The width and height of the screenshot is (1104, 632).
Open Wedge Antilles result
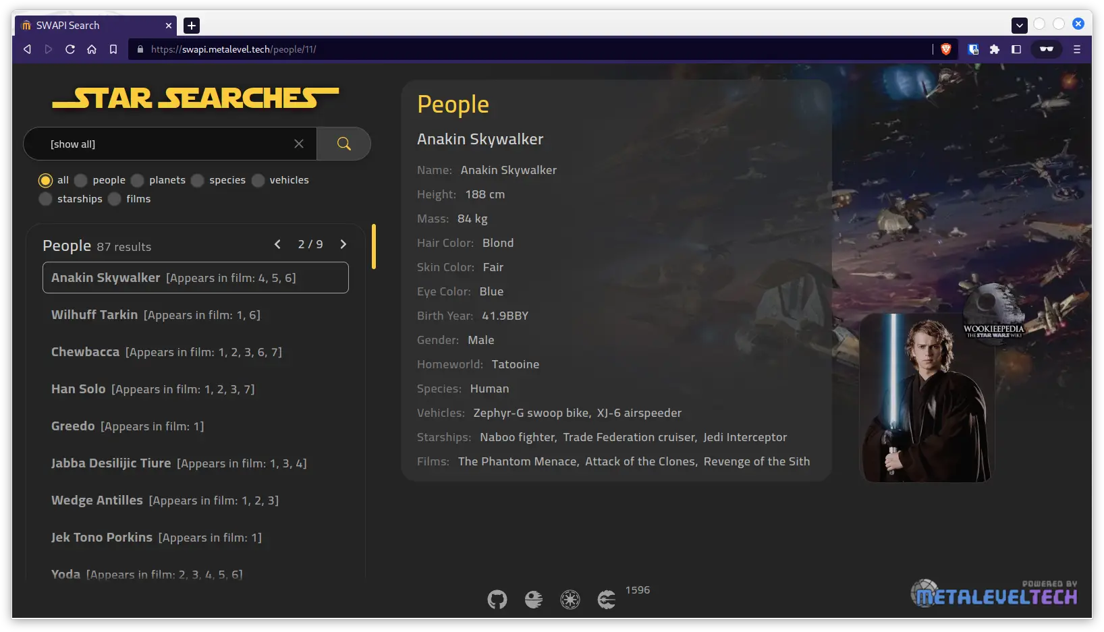pos(196,500)
